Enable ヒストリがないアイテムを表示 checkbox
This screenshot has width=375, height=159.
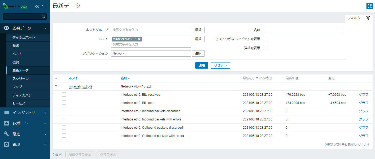265,39
